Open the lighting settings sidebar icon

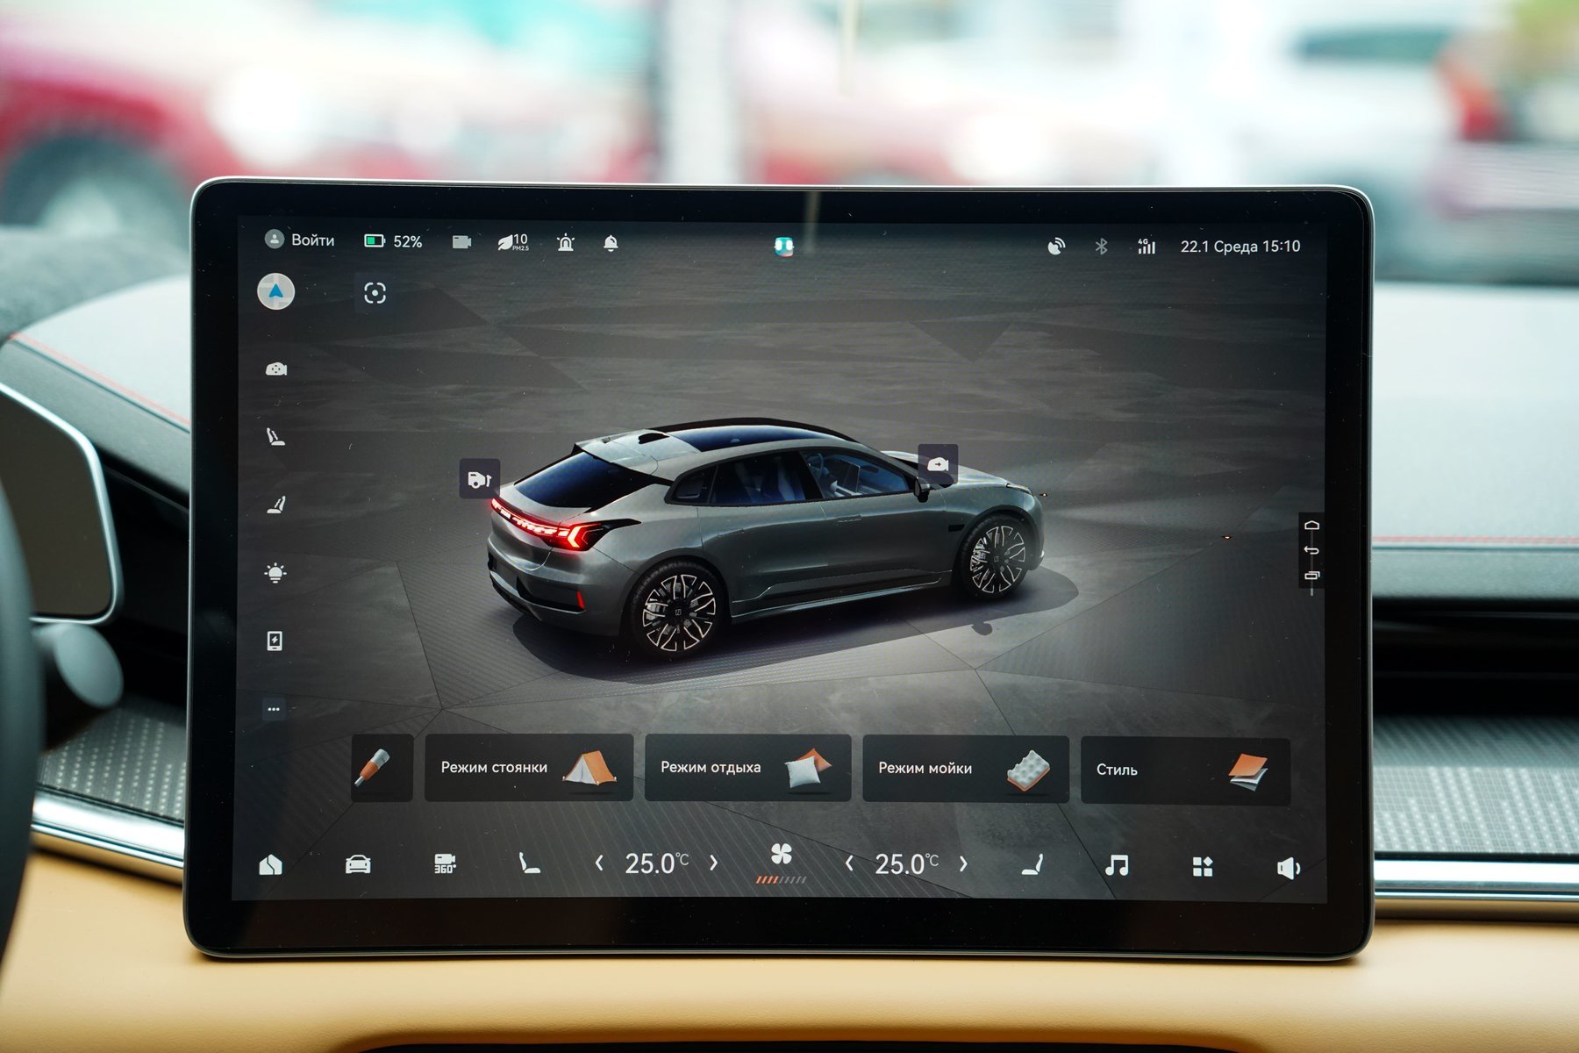click(275, 573)
